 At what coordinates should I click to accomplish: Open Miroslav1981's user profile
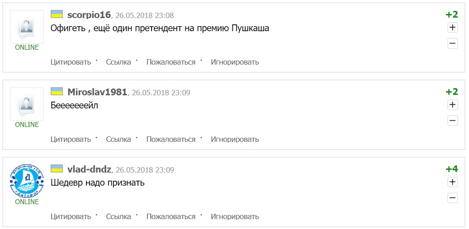tap(97, 92)
